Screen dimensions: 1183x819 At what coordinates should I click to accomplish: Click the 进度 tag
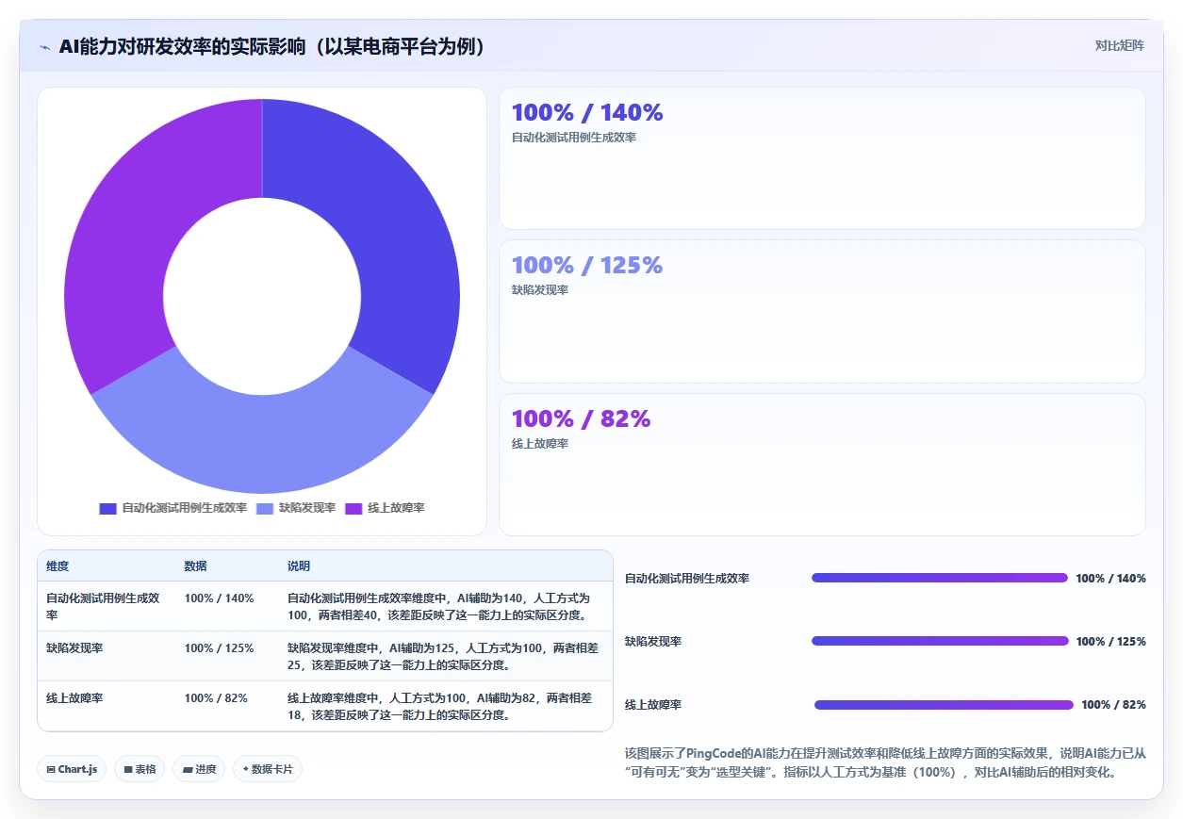point(199,769)
